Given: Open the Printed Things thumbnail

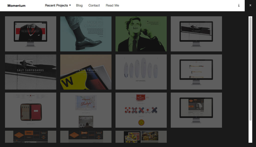Looking at the screenshot, I should pos(86,72).
